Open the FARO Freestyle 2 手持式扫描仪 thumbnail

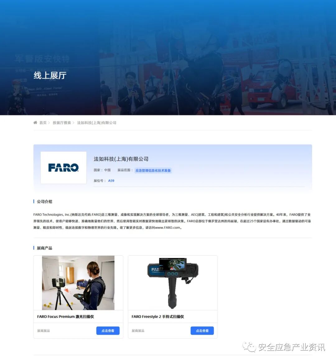click(x=172, y=282)
